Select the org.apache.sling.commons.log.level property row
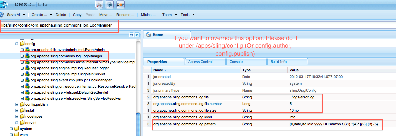Image resolution: width=396 pixels, height=136 pixels. [x=270, y=117]
